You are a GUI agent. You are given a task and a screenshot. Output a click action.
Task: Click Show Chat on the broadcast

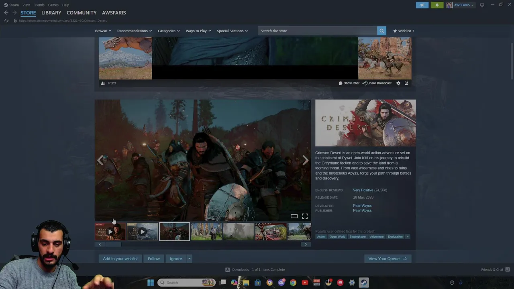pos(349,83)
